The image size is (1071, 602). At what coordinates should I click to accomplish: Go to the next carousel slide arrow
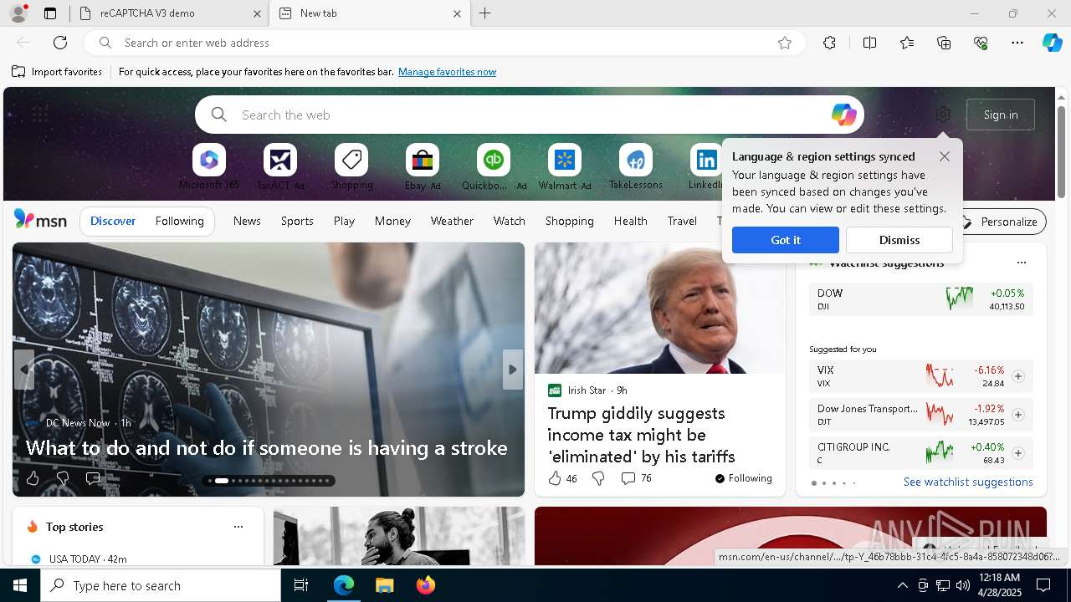[x=513, y=370]
